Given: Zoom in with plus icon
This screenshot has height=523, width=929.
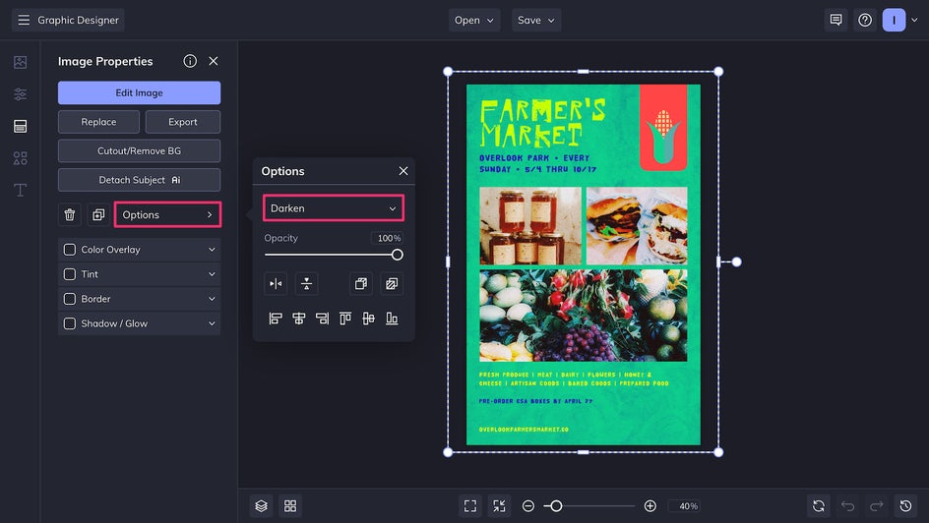Looking at the screenshot, I should tap(650, 506).
